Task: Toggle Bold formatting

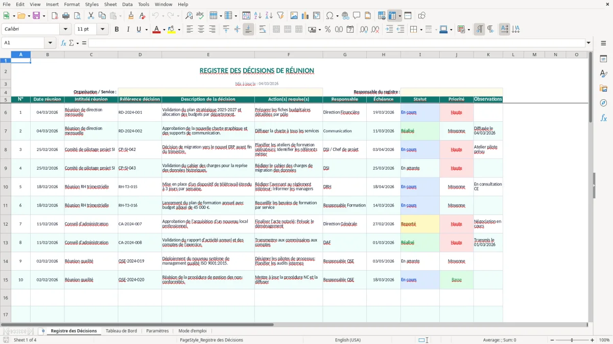Action: click(116, 30)
